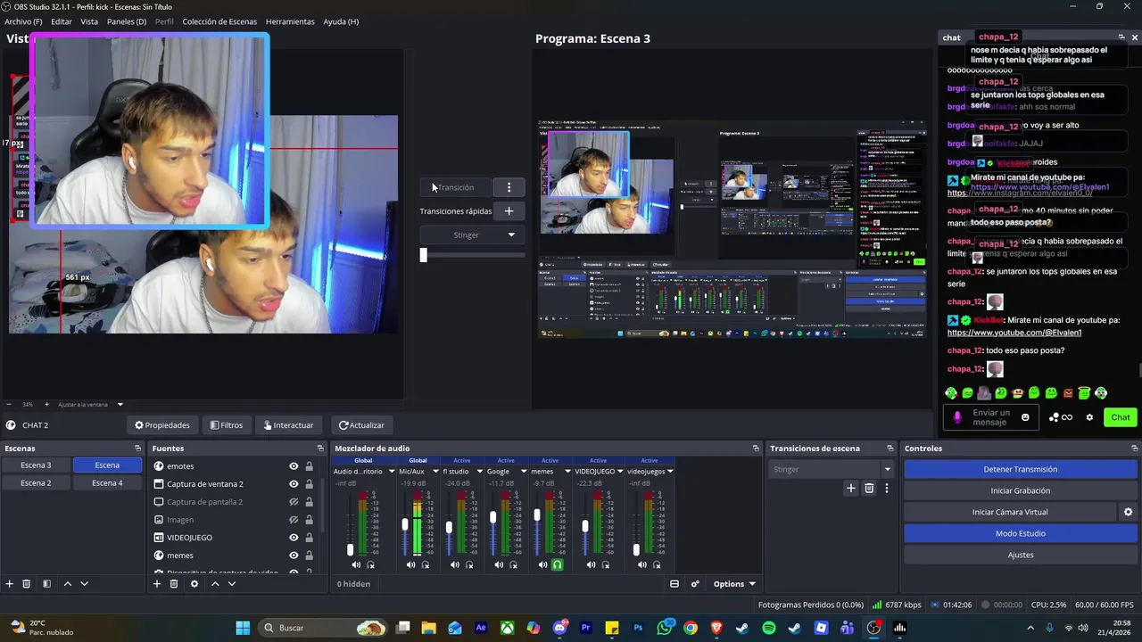This screenshot has height=642, width=1142.
Task: Toggle Modo Estudio button
Action: pyautogui.click(x=1021, y=533)
